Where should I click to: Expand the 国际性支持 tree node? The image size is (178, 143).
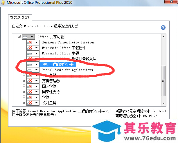24,91
